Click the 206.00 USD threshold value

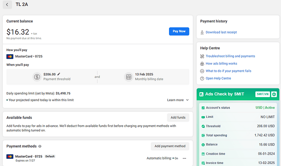click(266, 126)
